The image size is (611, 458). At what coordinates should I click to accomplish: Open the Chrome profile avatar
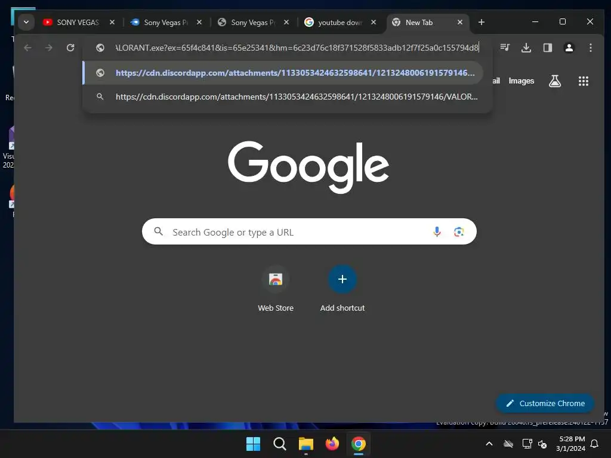click(x=569, y=48)
